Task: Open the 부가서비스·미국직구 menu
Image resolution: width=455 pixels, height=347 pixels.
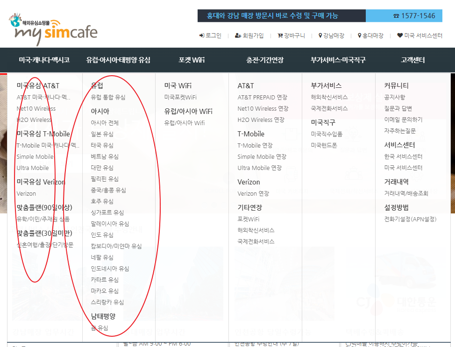Action: coord(338,60)
